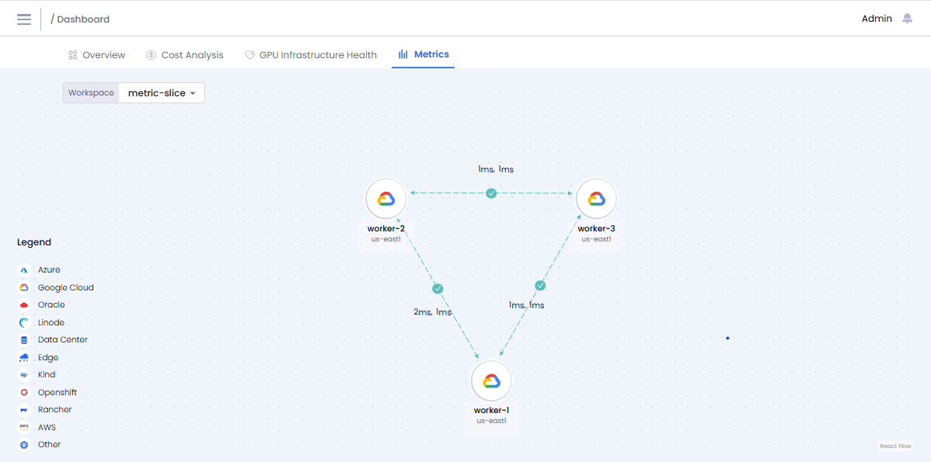Image resolution: width=931 pixels, height=462 pixels.
Task: Click the Admin user label
Action: (x=877, y=19)
